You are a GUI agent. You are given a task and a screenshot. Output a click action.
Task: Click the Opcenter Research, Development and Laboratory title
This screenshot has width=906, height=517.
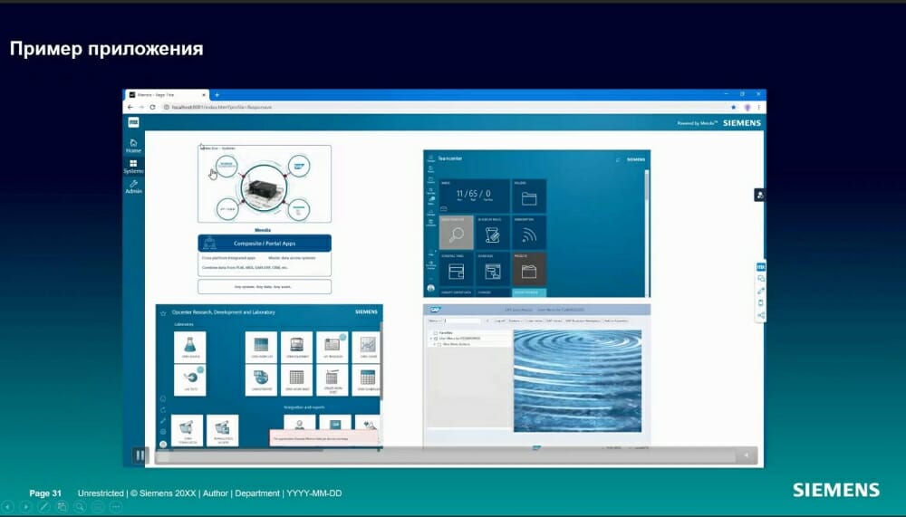pyautogui.click(x=224, y=312)
